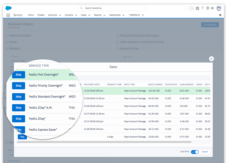The height and width of the screenshot is (163, 229).
Task: Open user profile avatar
Action: [219, 8]
